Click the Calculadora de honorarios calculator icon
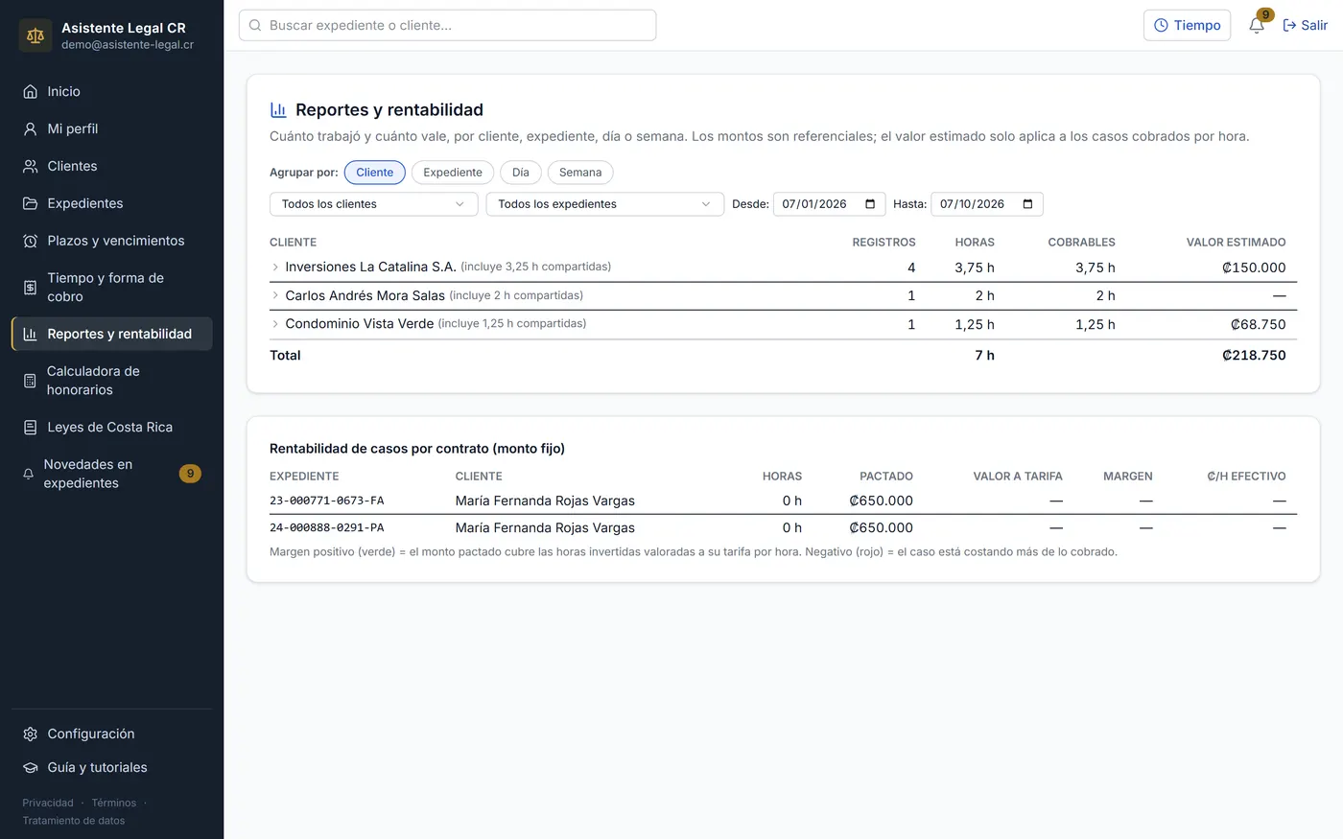Screen dimensions: 1343x839 (x=30, y=381)
